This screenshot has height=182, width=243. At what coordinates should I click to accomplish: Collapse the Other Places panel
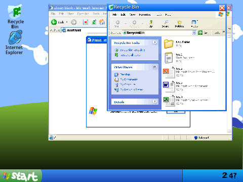(155, 67)
